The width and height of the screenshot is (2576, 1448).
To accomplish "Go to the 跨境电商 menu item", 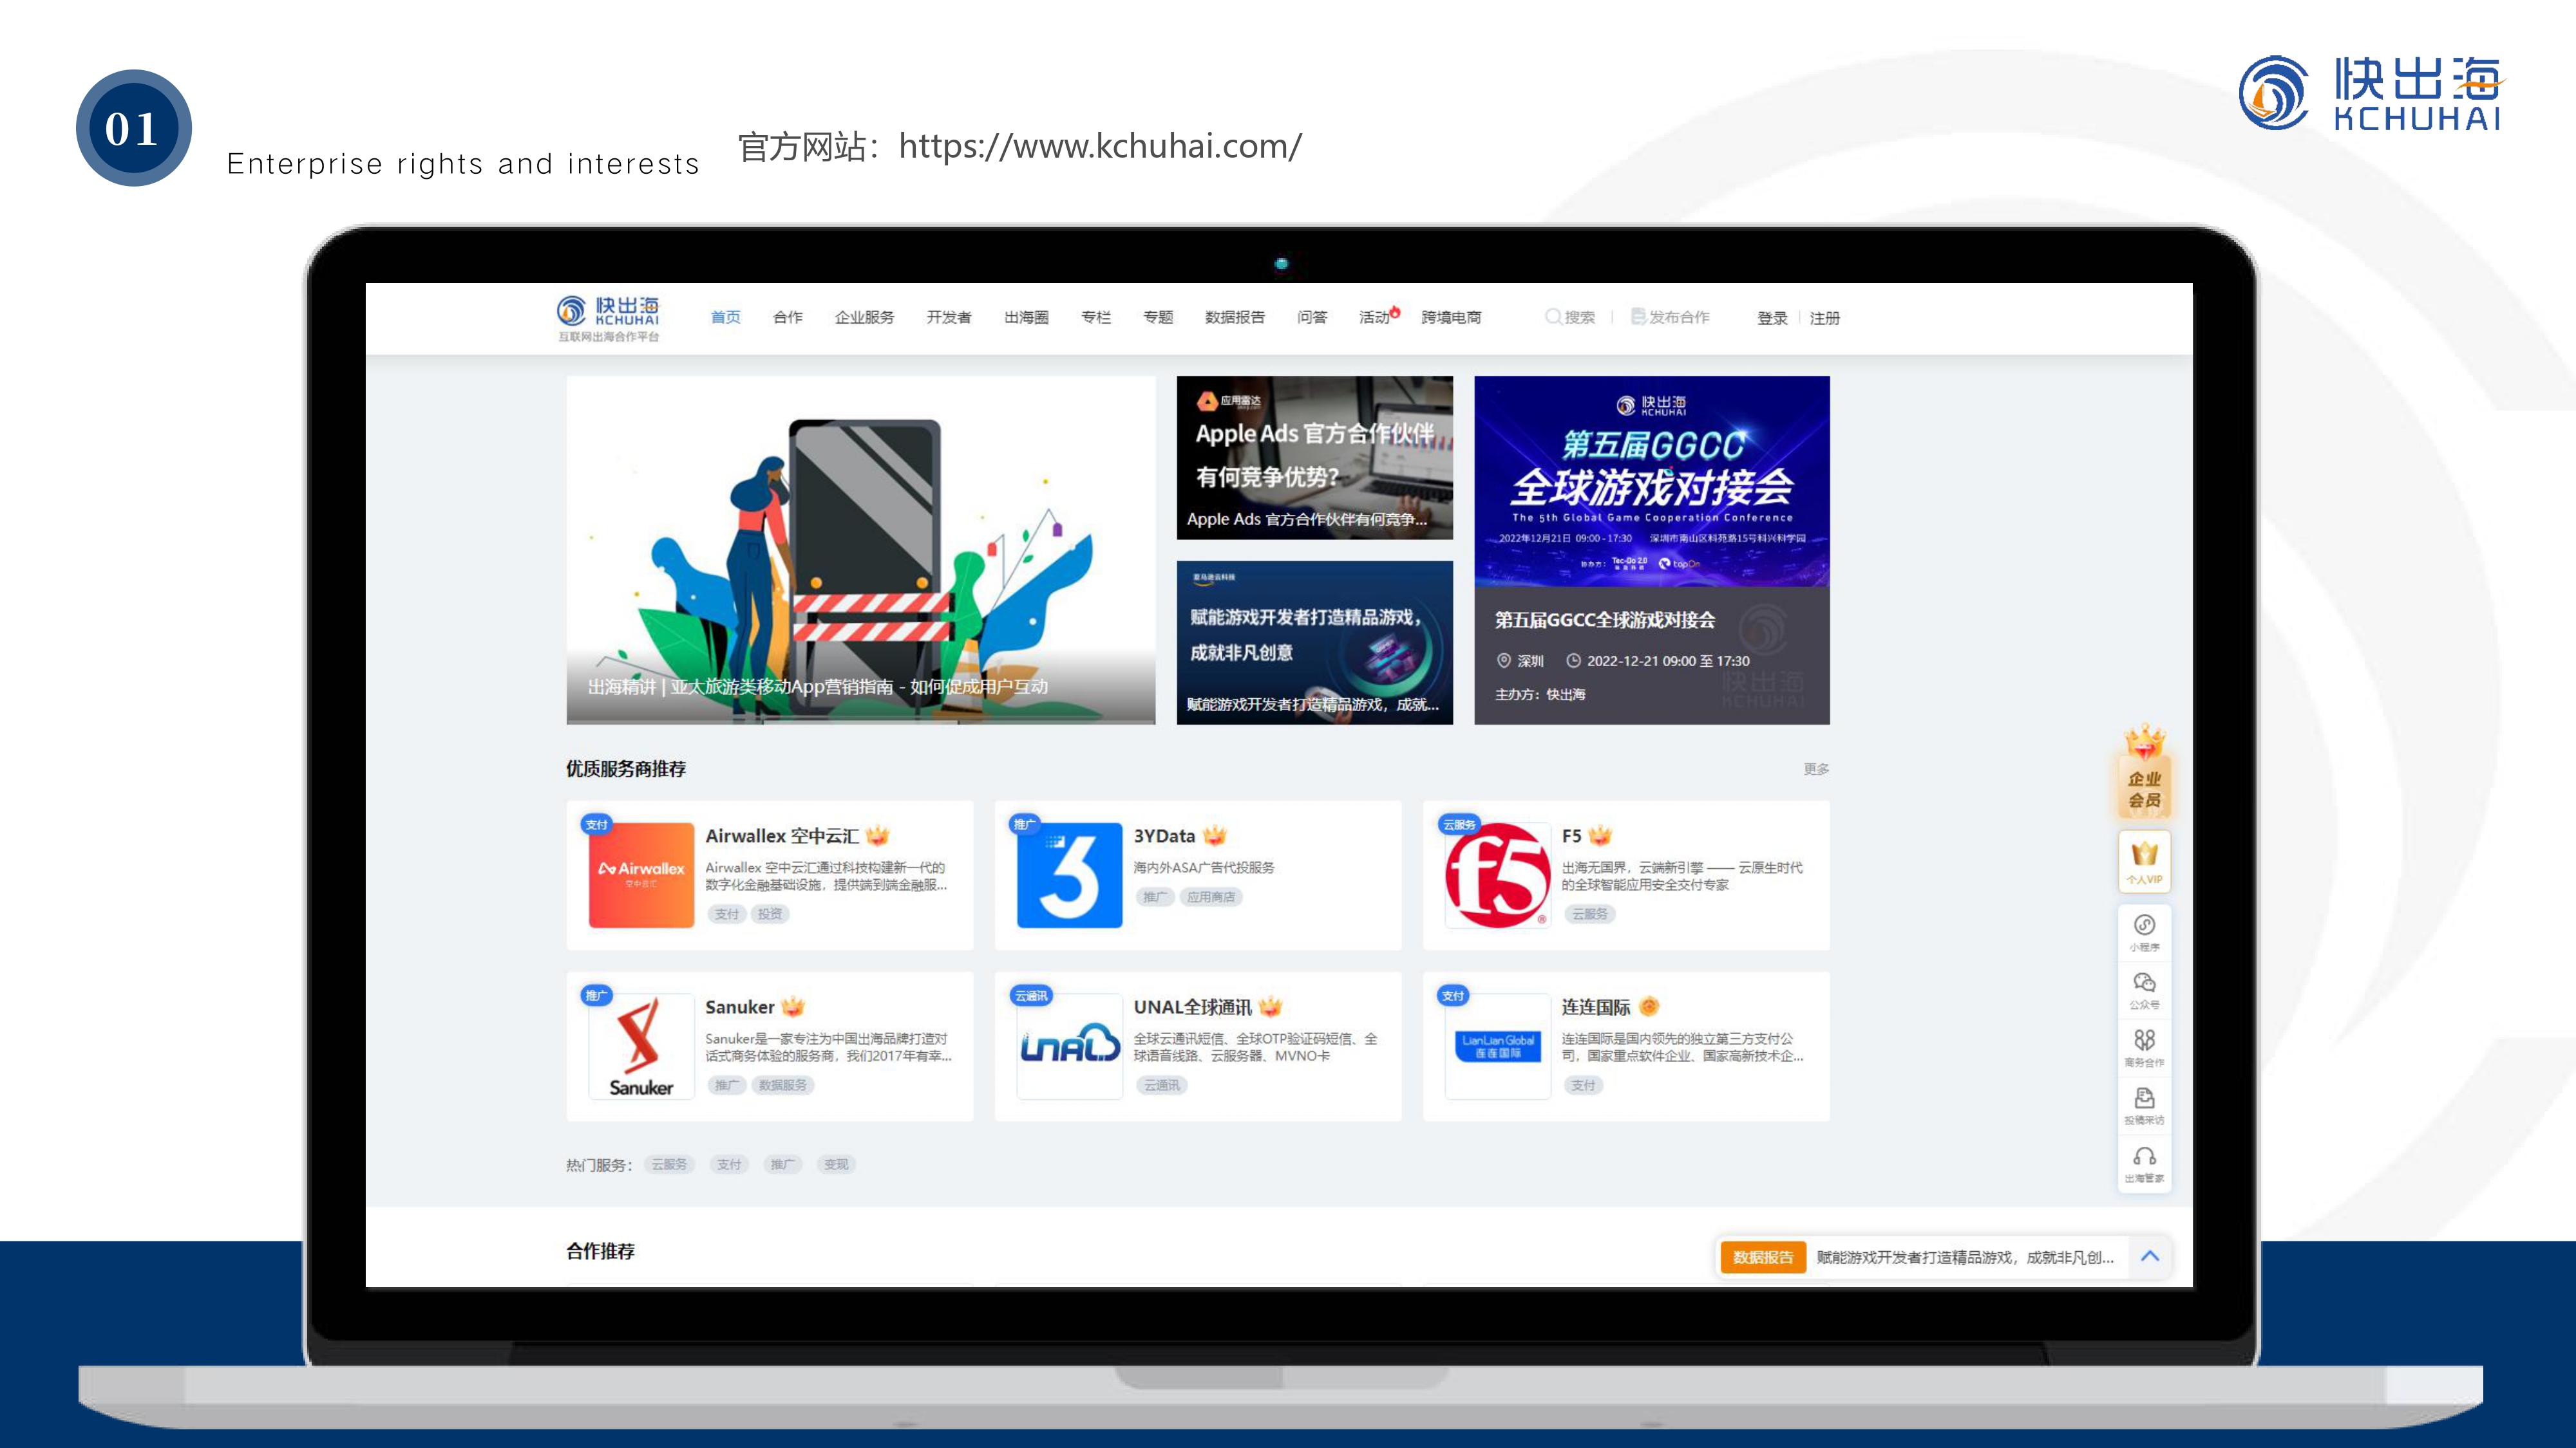I will pyautogui.click(x=1450, y=317).
